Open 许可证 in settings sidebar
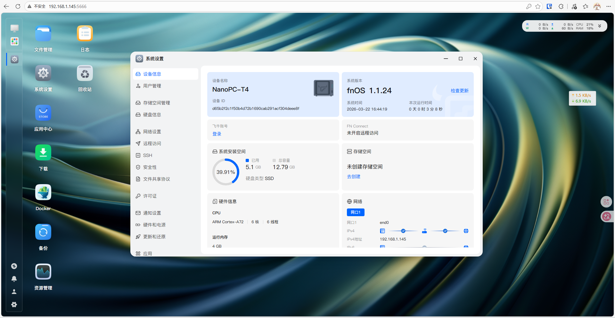 tap(166, 196)
